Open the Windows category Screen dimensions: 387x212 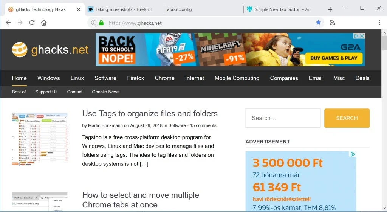49,78
